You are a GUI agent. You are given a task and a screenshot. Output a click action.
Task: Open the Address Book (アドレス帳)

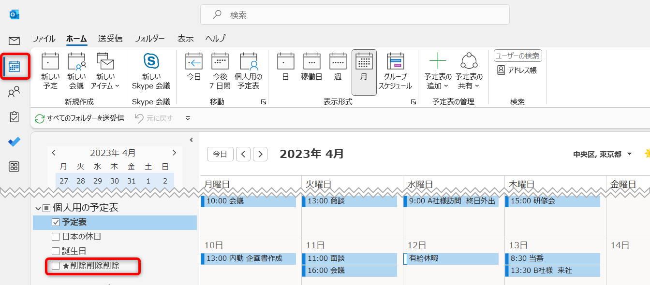click(x=517, y=71)
